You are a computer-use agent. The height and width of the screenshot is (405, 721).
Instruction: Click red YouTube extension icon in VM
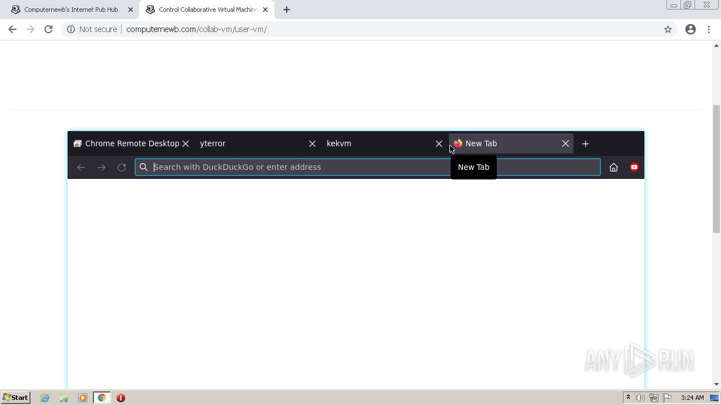click(634, 167)
